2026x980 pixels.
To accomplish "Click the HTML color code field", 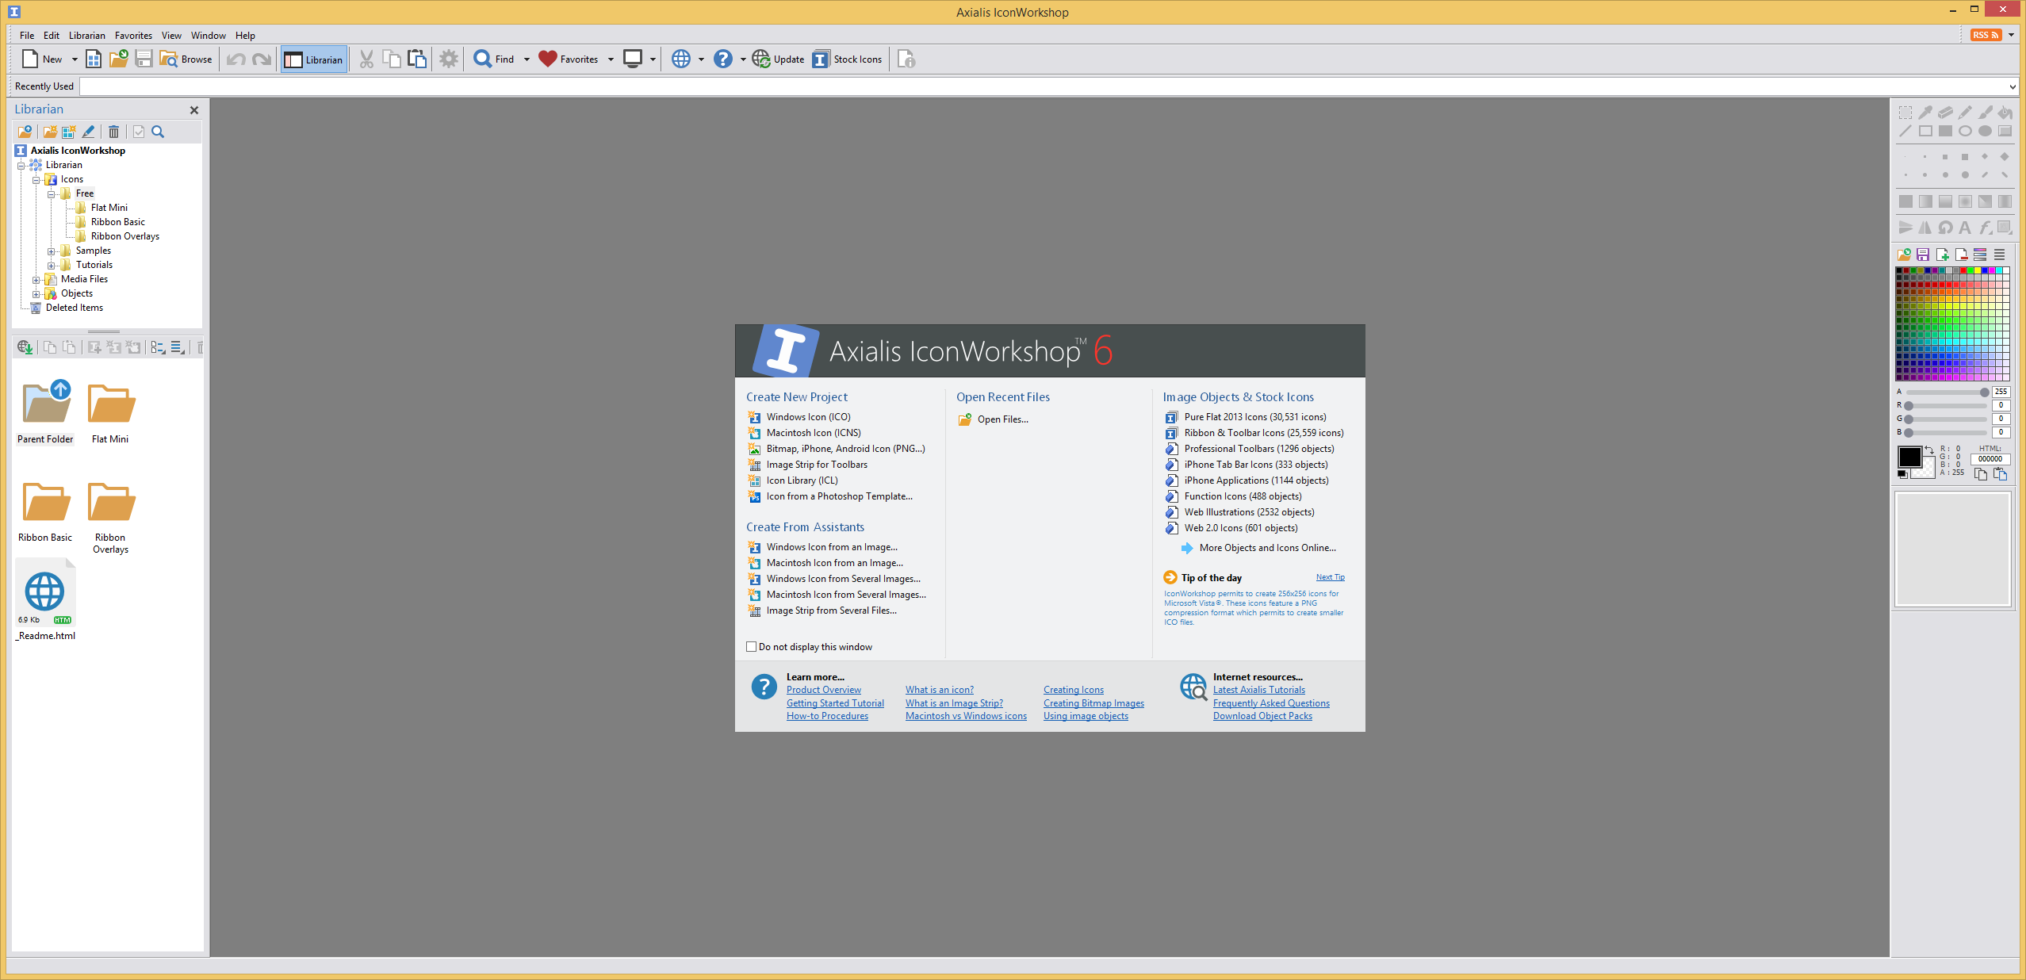I will coord(1990,459).
